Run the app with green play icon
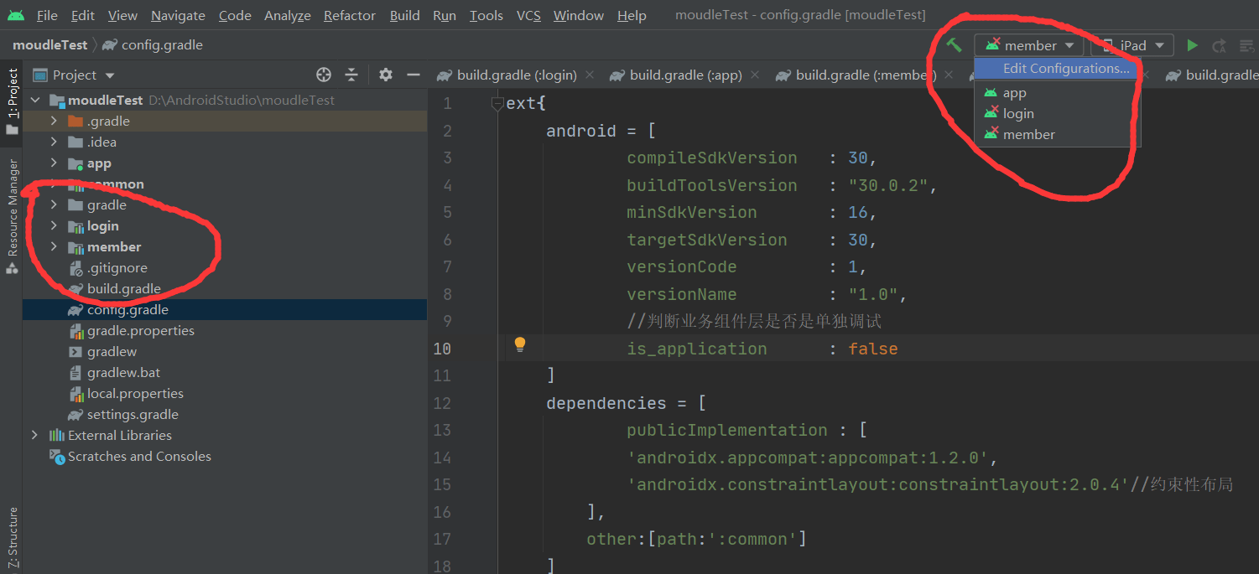 pyautogui.click(x=1192, y=45)
